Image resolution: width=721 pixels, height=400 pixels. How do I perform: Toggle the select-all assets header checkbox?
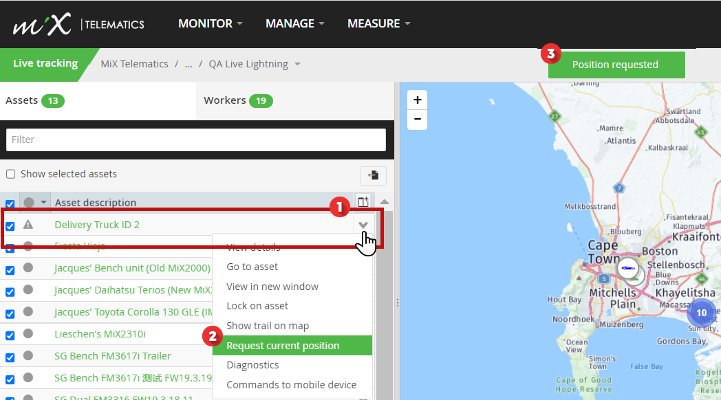[x=10, y=203]
